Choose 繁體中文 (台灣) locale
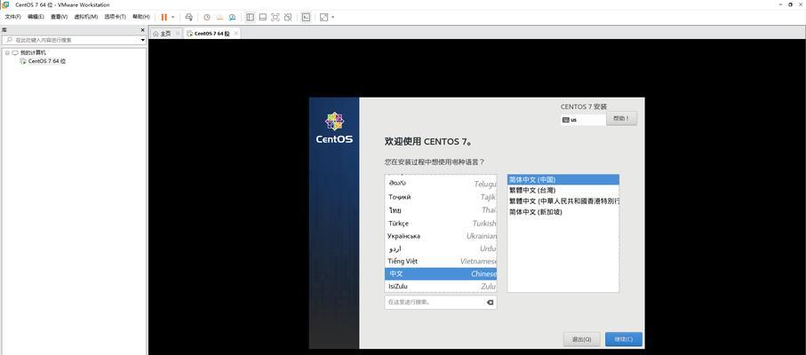Screen dimensions: 806x355 (563, 190)
